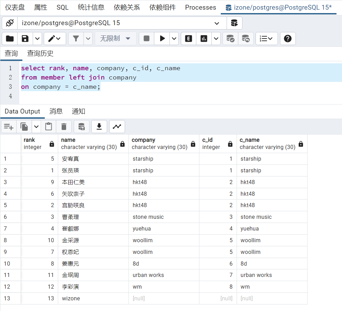Open the Processes tab

pos(200,8)
